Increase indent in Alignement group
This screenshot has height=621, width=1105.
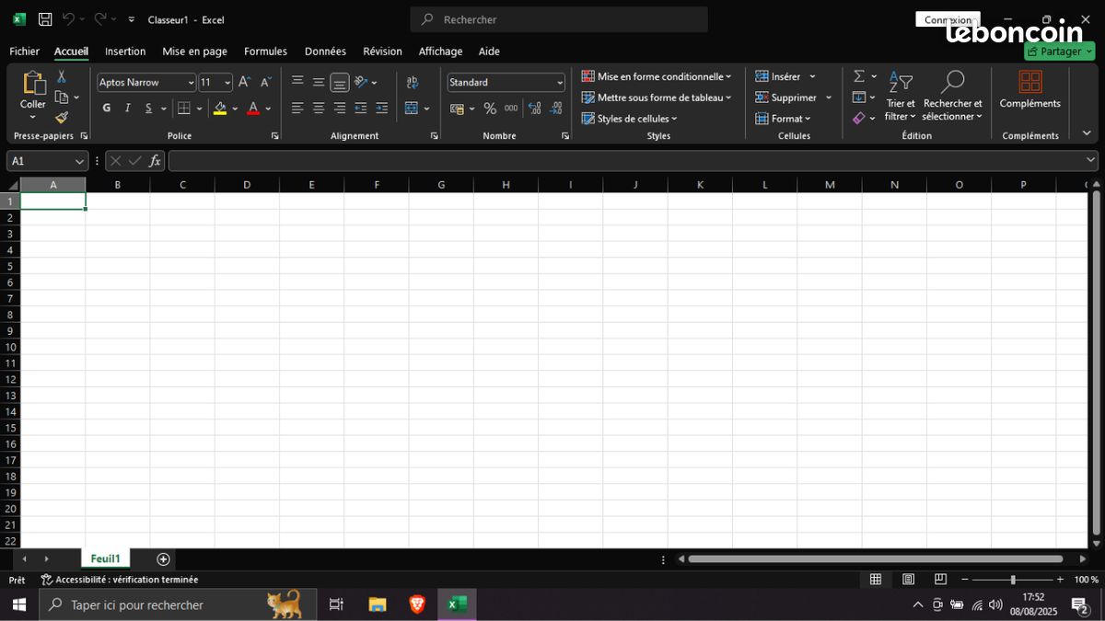point(382,109)
